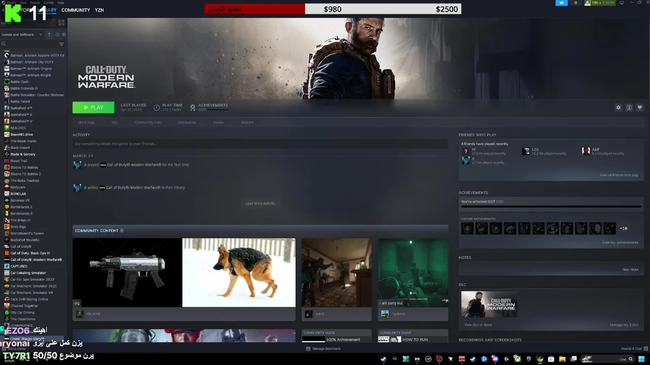Image resolution: width=650 pixels, height=365 pixels.
Task: Open the community content help question mark
Action: [x=121, y=231]
